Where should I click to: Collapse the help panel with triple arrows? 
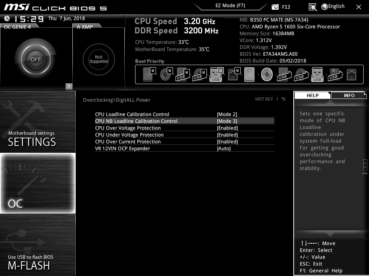click(x=365, y=174)
